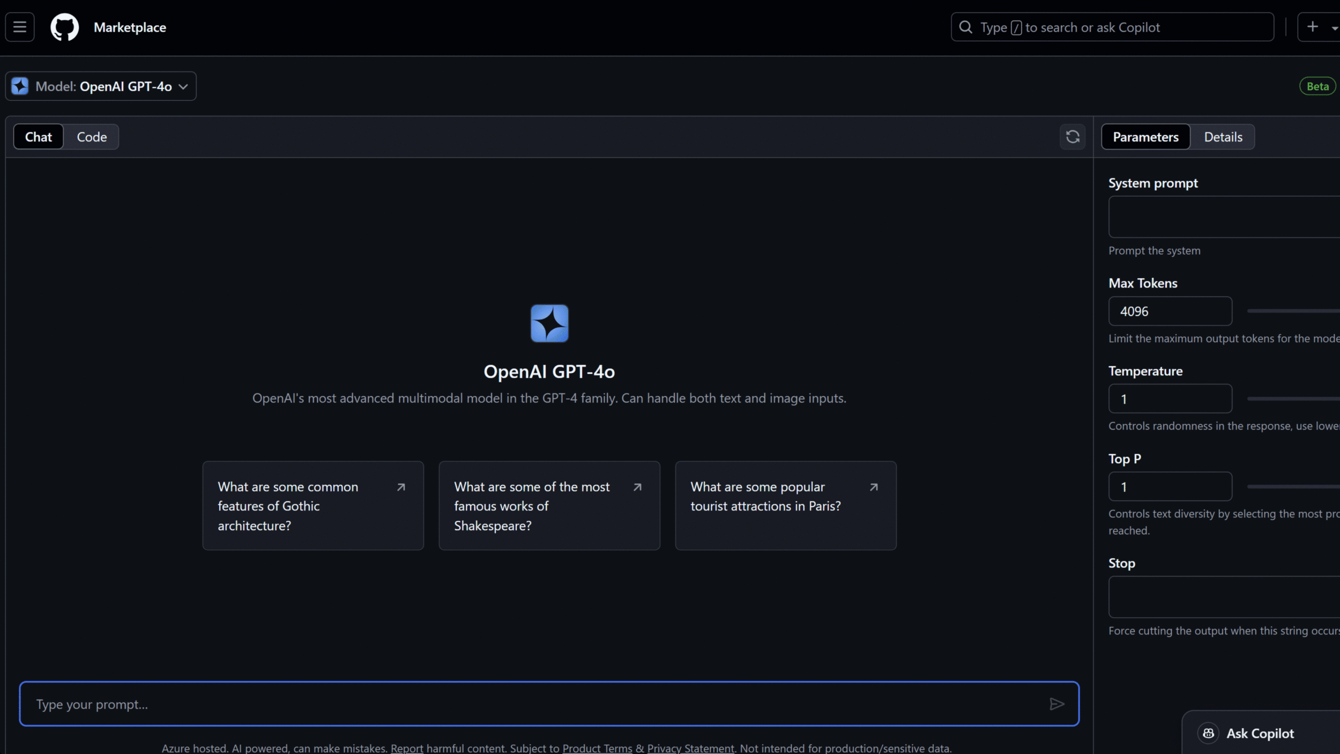Screen dimensions: 1340x754
Task: Click the GPT-4o sparkle logo above the title
Action: 549,323
